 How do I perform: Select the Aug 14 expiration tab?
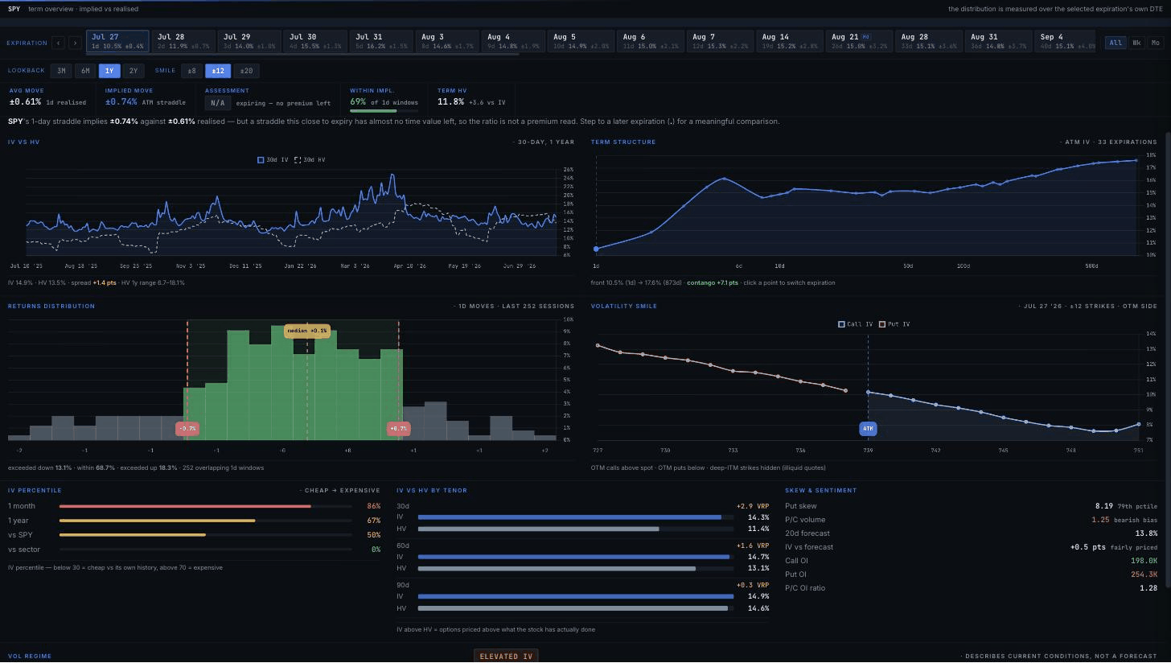(790, 42)
